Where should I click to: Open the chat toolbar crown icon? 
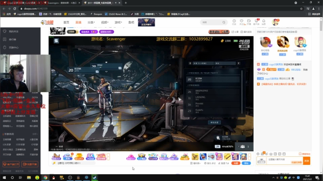point(271,154)
